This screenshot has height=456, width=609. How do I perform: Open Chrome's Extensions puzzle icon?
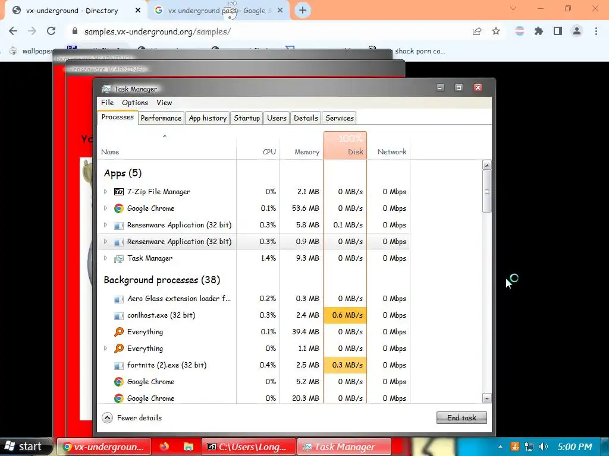[x=539, y=31]
